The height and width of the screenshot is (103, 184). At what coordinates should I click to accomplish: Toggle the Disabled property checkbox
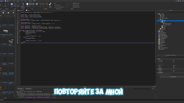coord(174,71)
